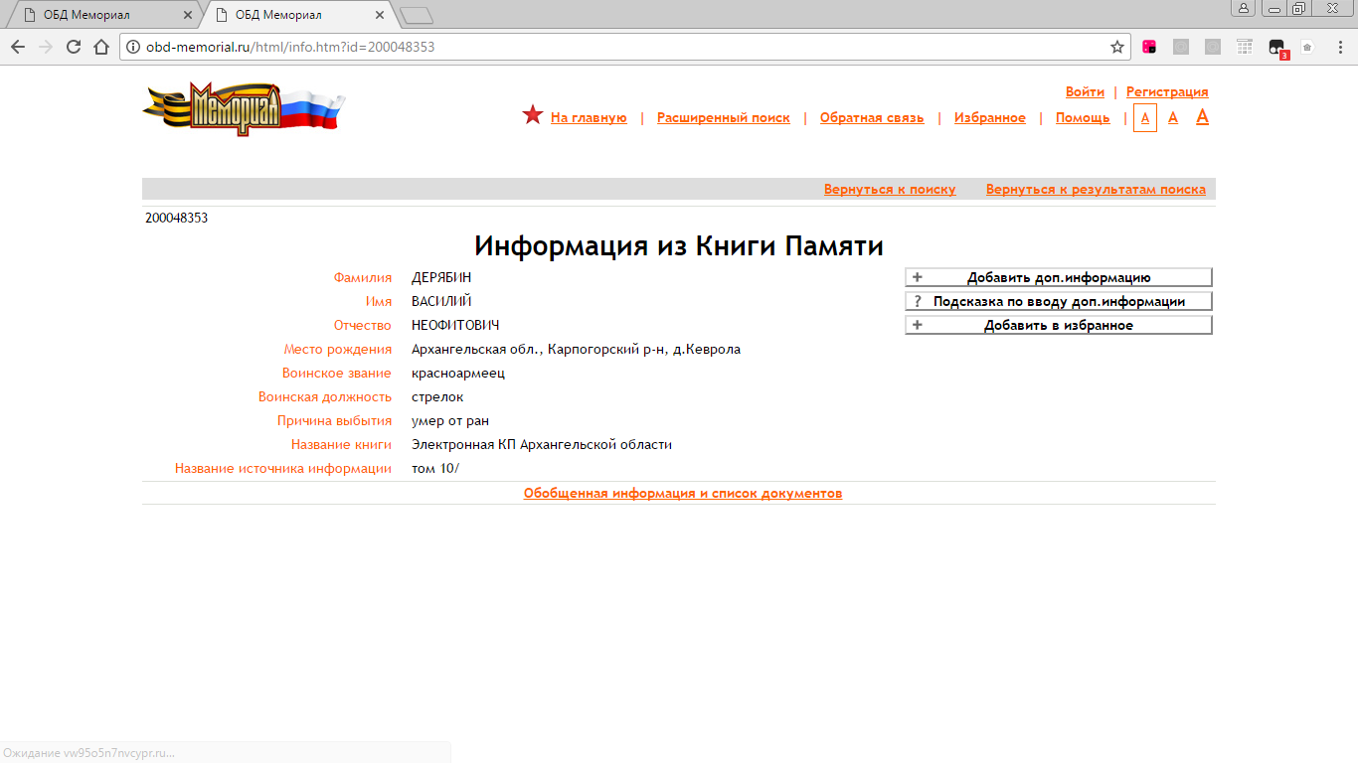Open the pink extension icon in toolbar
The height and width of the screenshot is (763, 1358).
[x=1149, y=47]
